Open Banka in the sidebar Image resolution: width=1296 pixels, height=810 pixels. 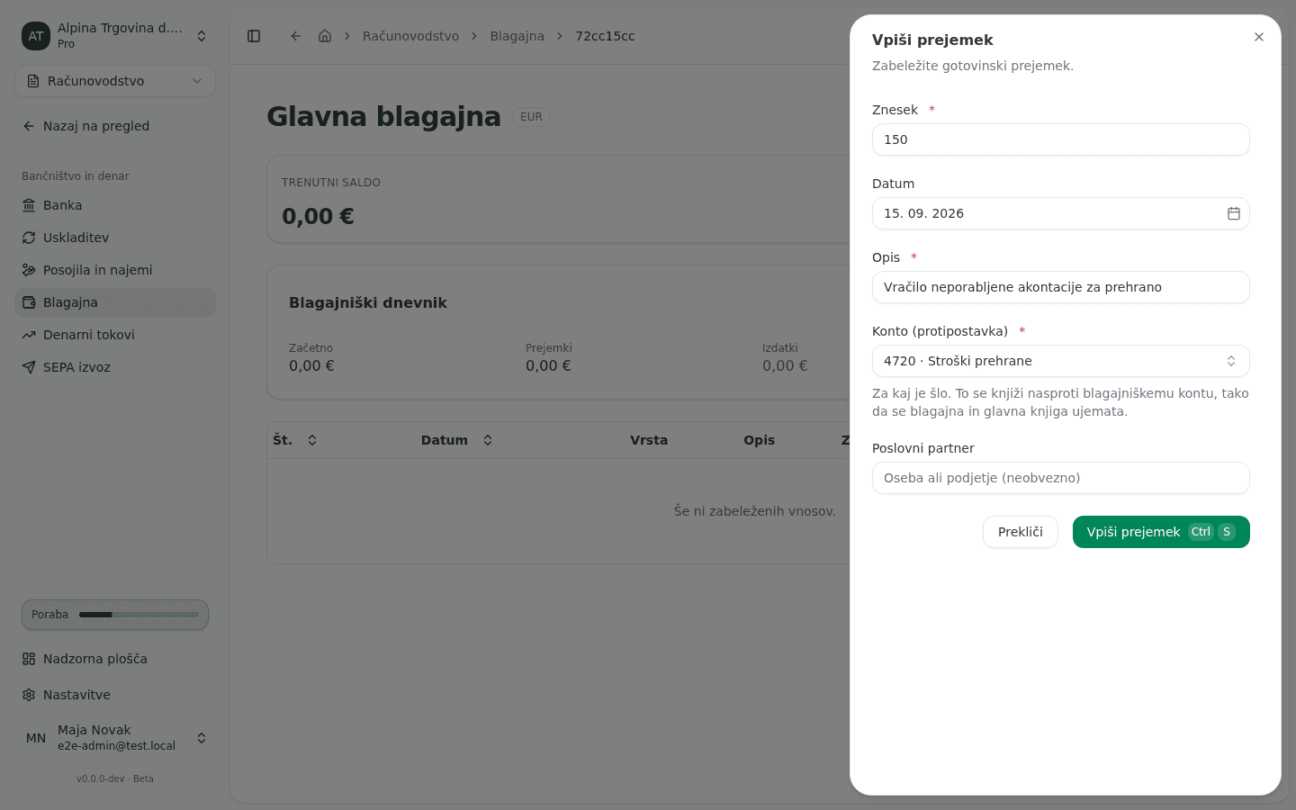coord(115,205)
